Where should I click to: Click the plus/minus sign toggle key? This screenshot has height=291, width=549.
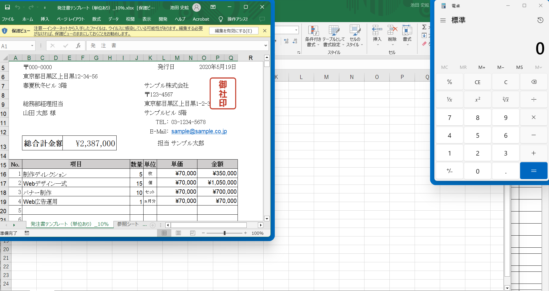coord(450,171)
